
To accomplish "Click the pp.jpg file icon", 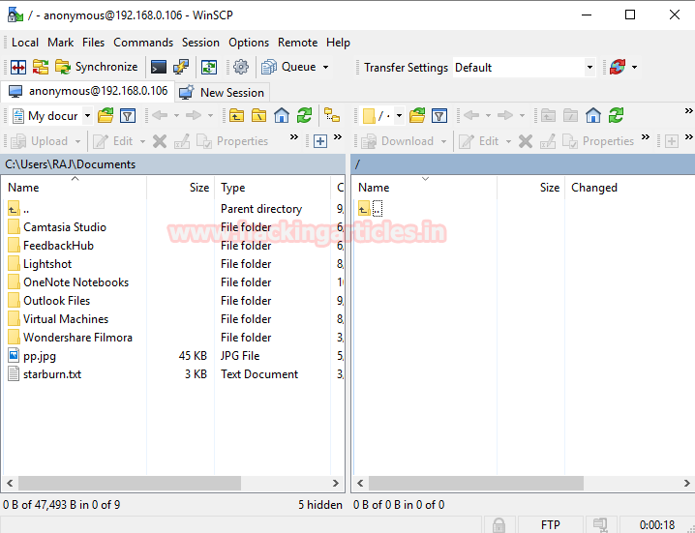I will point(14,355).
